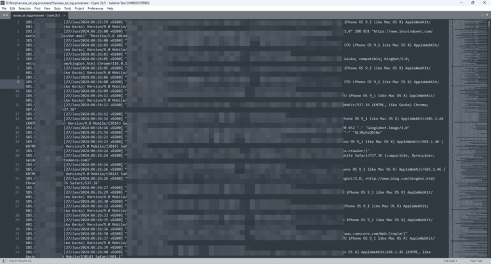Click the https://www.lecoindunet.com/ text on line 2
The image size is (491, 264).
402,31
